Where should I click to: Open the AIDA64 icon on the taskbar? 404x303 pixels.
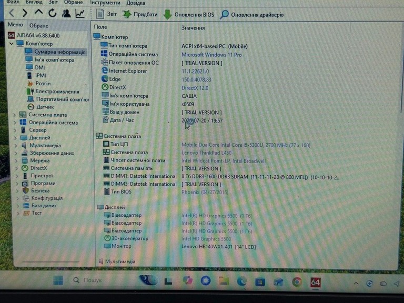[316, 282]
